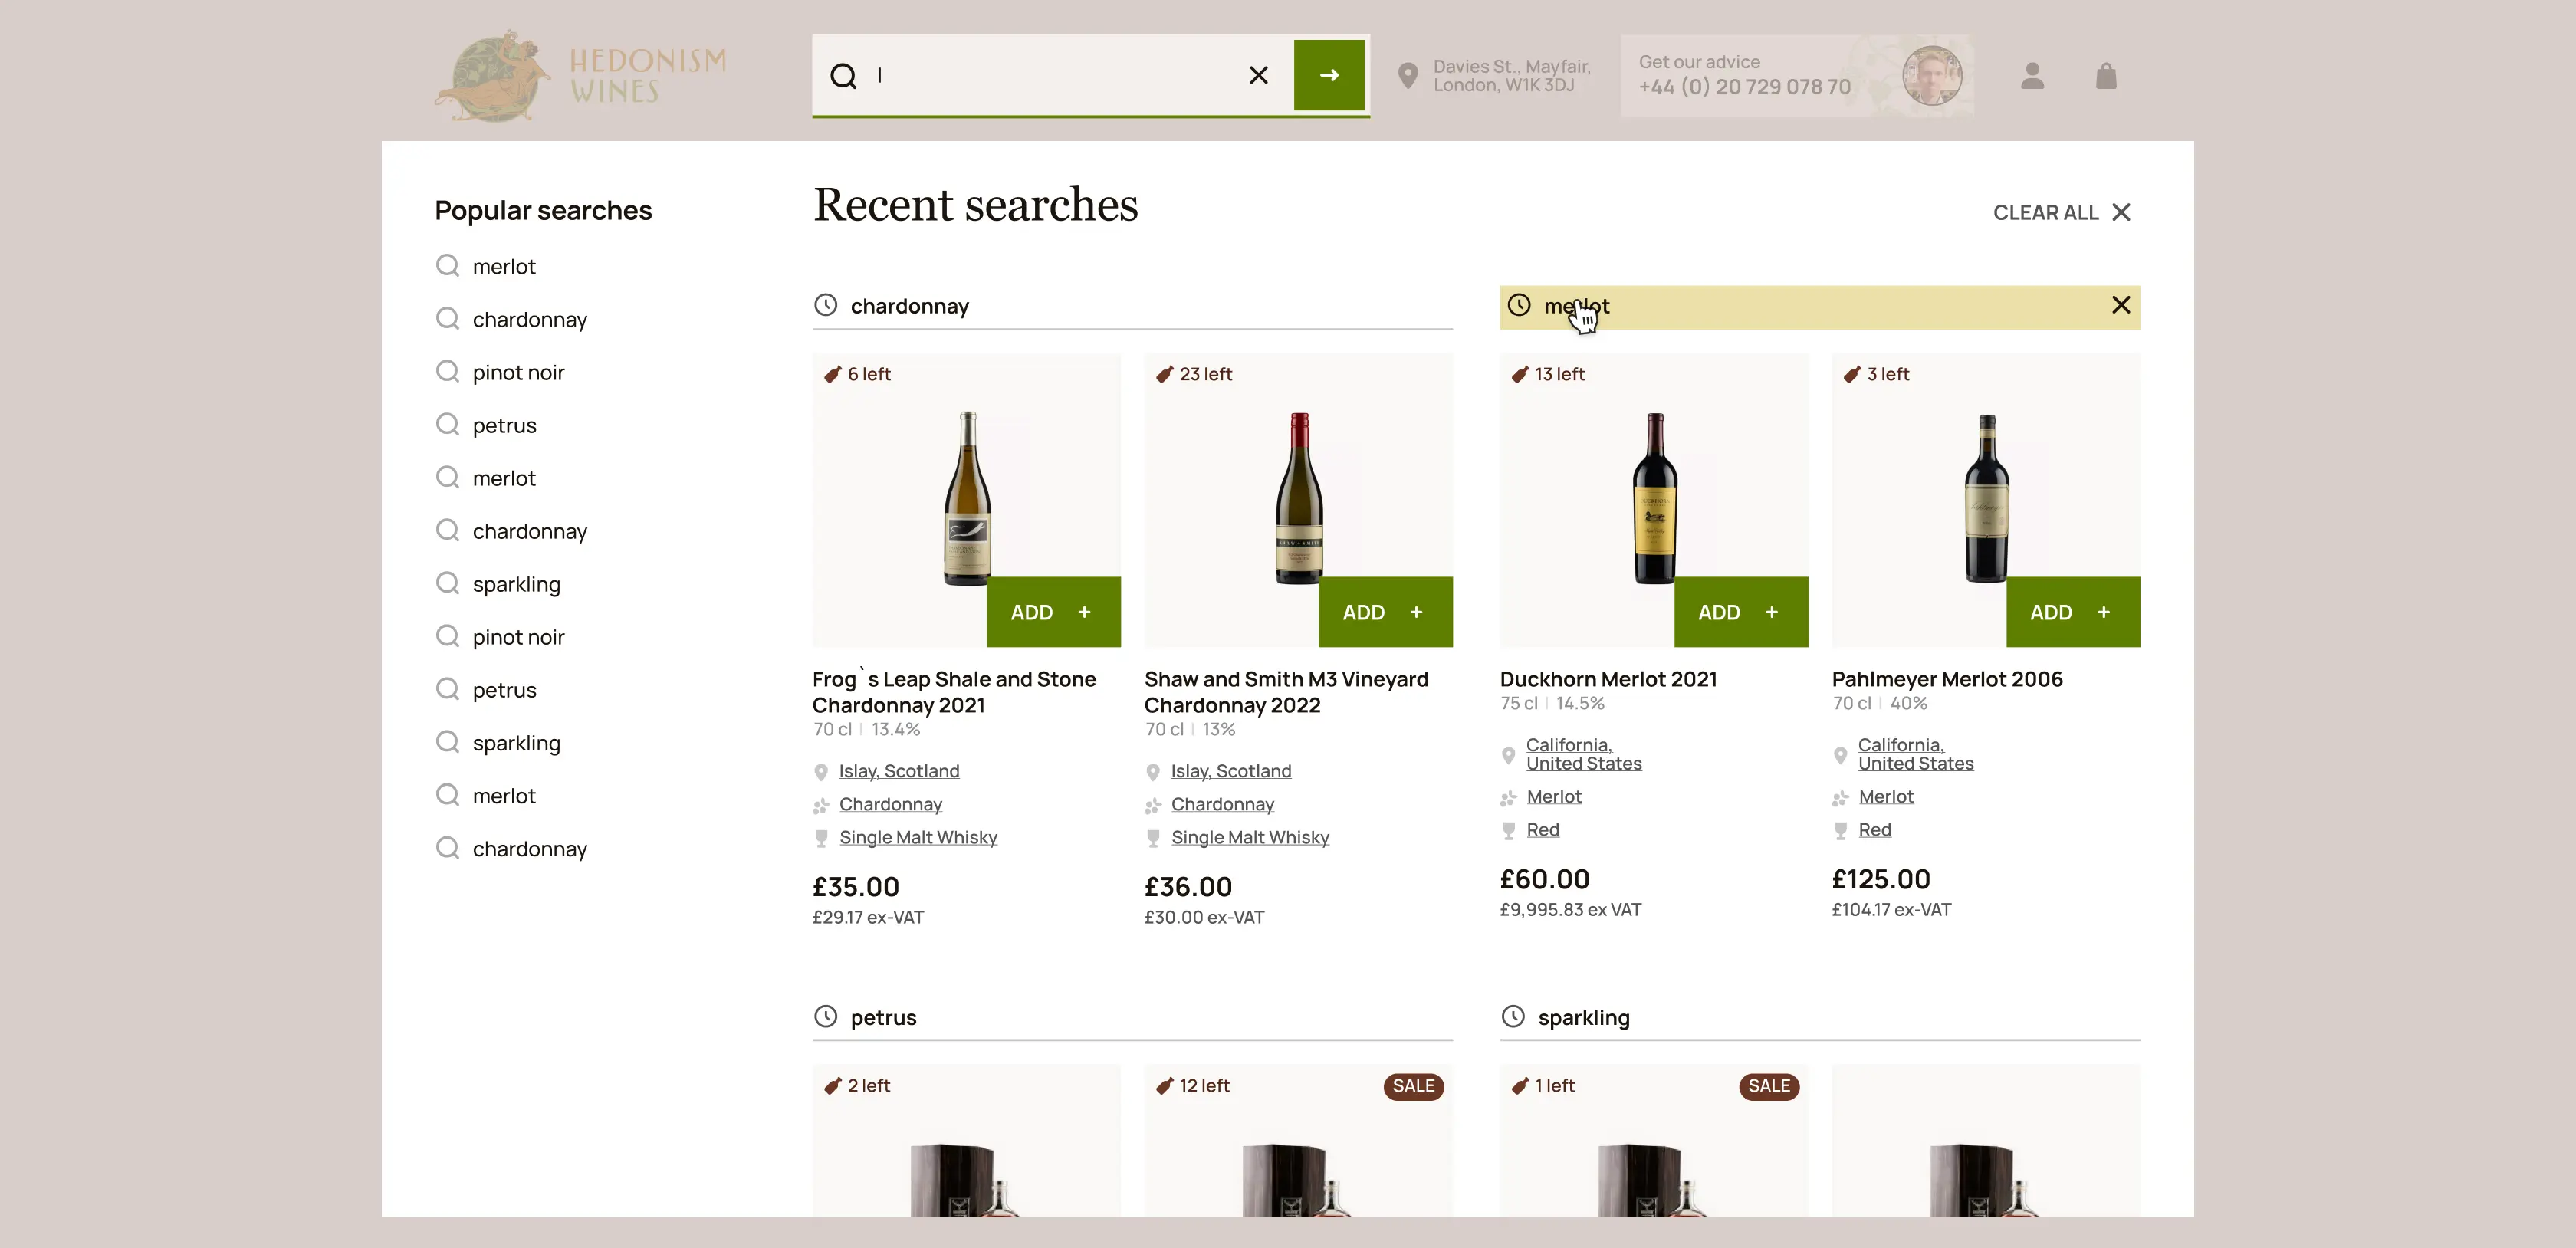Open the chardonnay recent search heading
Viewport: 2576px width, 1248px height.
[909, 306]
